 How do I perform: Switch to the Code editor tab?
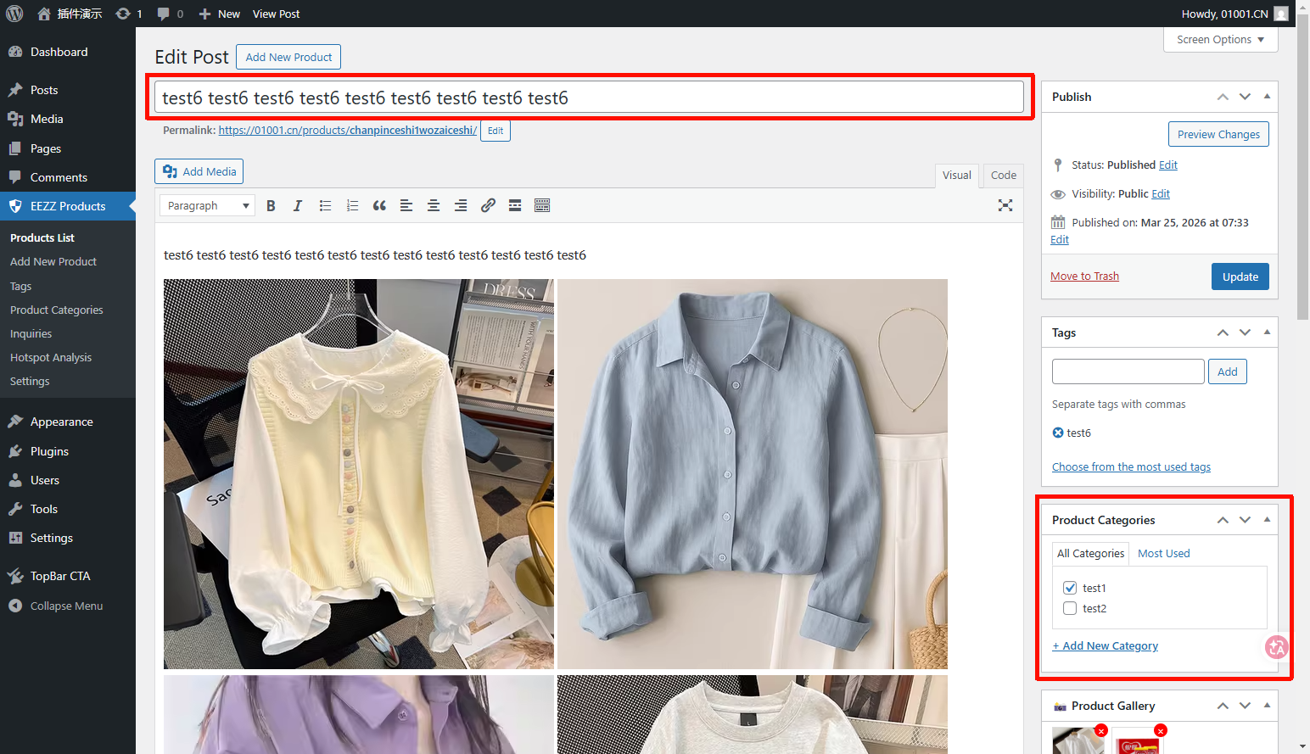pyautogui.click(x=1003, y=176)
